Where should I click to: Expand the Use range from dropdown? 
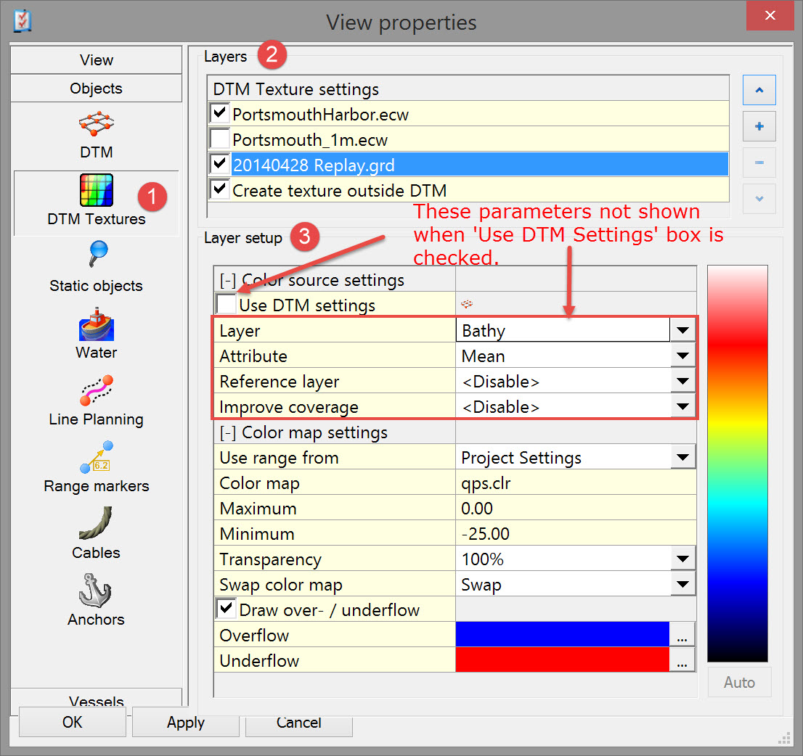682,458
